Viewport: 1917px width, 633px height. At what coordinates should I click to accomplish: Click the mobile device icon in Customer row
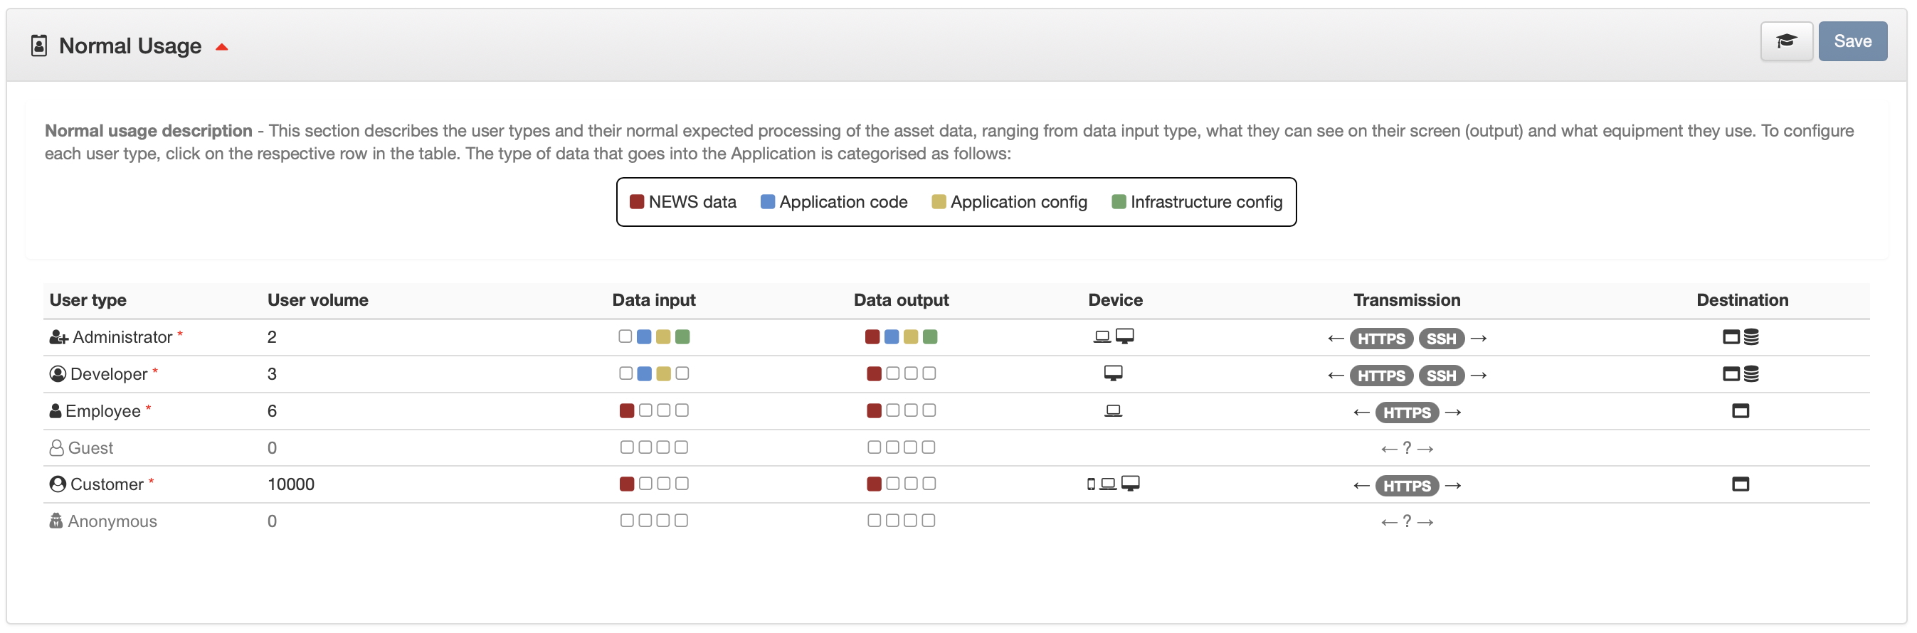1091,485
